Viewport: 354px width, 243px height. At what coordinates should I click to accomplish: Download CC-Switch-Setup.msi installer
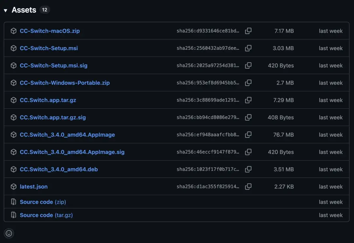49,48
